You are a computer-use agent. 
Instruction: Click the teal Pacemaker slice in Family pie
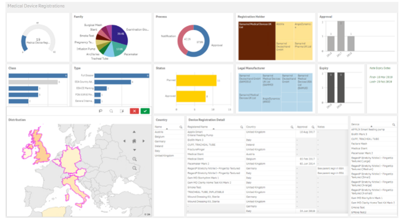point(120,49)
